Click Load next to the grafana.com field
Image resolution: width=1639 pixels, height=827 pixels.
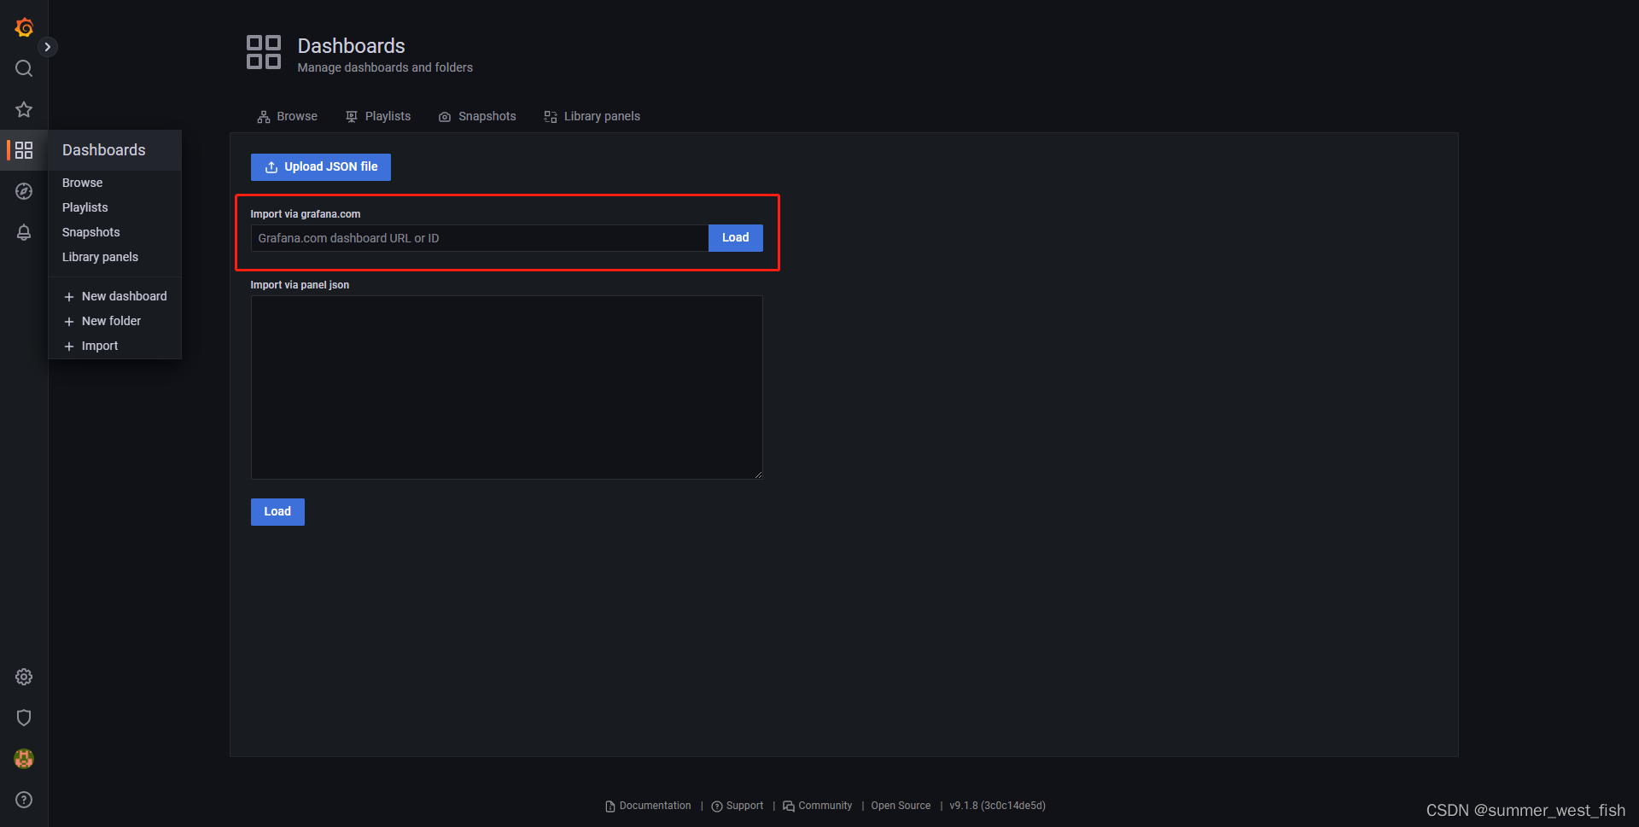point(735,238)
